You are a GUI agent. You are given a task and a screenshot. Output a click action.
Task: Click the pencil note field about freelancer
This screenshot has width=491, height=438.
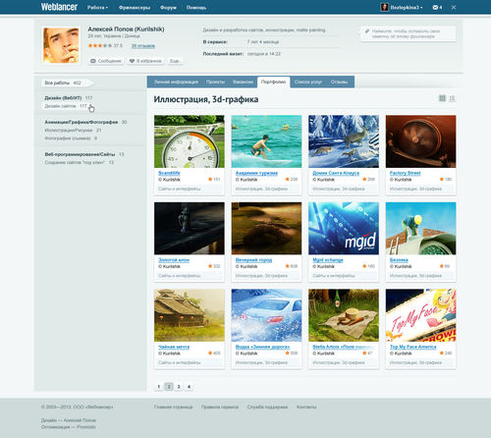(408, 33)
